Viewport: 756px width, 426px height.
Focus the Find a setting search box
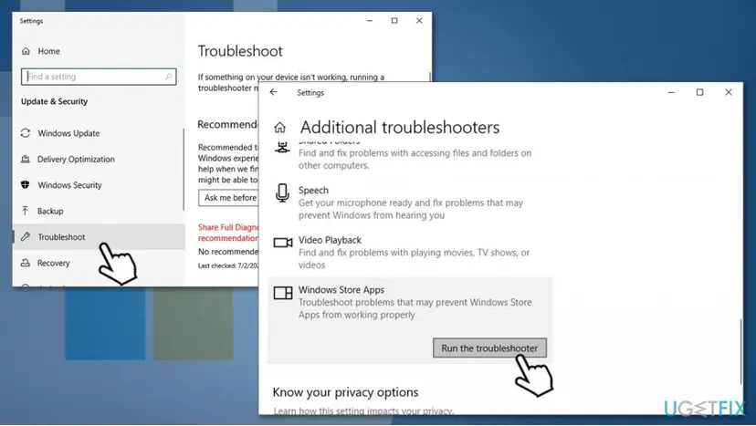[x=99, y=77]
